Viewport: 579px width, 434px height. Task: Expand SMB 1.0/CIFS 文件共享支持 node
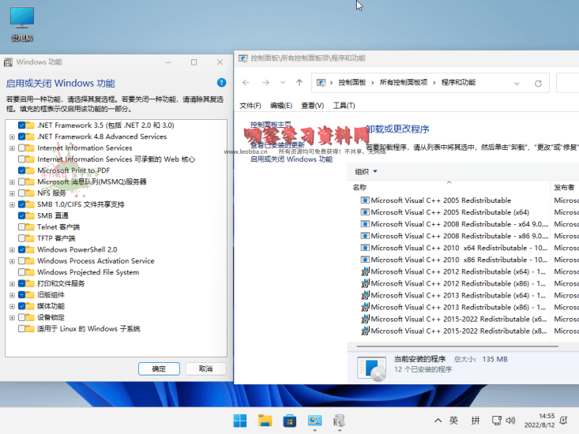(x=12, y=204)
